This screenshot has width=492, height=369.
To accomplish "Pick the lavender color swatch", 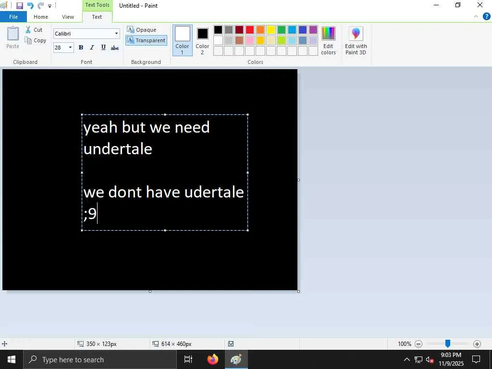I will pyautogui.click(x=313, y=40).
